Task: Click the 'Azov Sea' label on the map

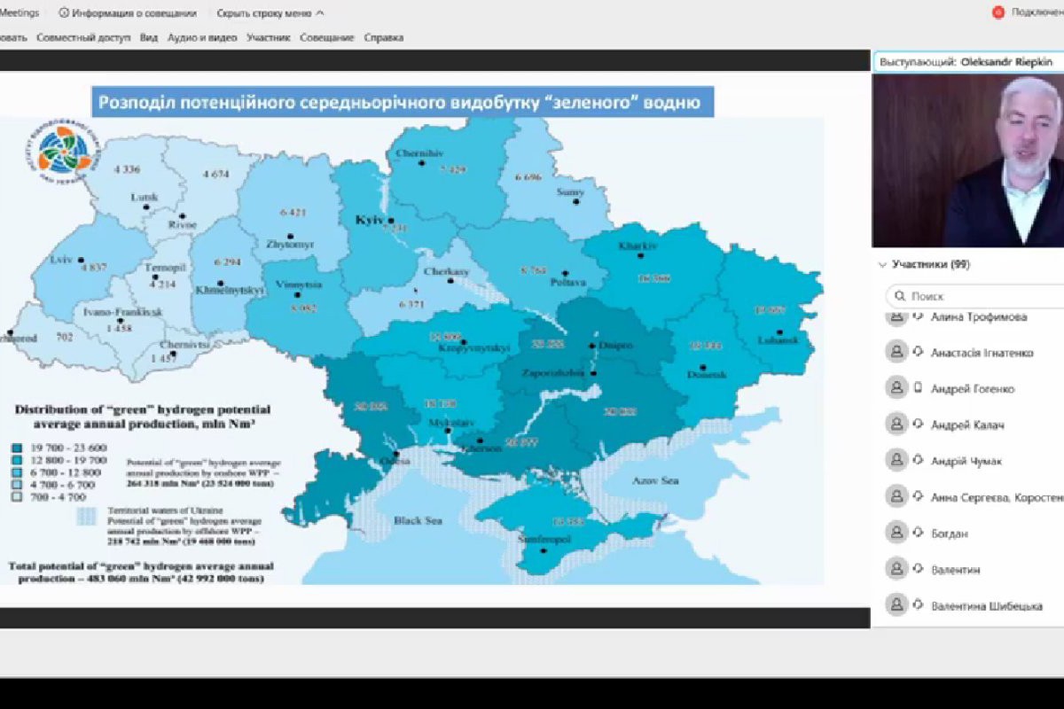Action: [x=655, y=479]
